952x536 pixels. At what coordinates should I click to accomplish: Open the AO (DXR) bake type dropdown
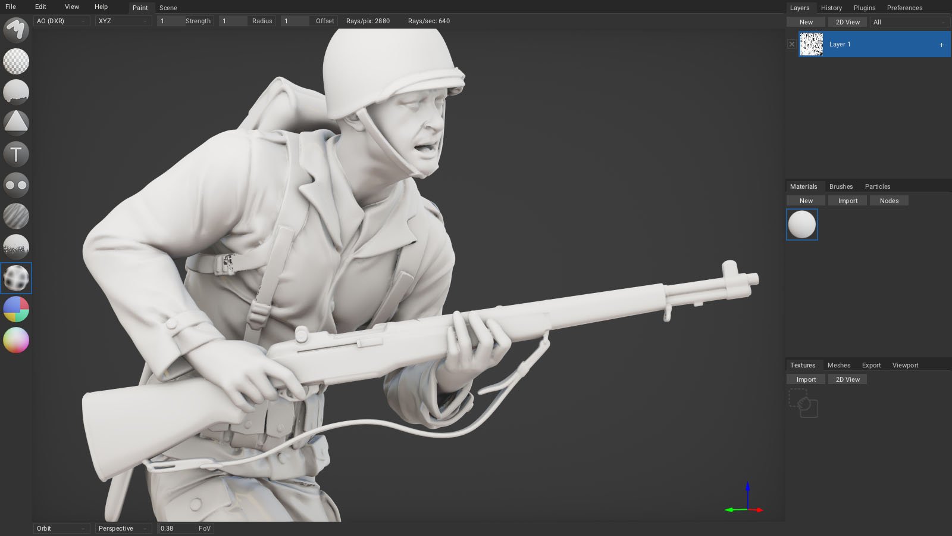coord(61,21)
